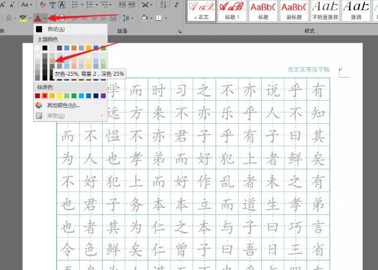Image resolution: width=378 pixels, height=270 pixels.
Task: Expand the multilevel list dropdown arrow
Action: pos(110,5)
